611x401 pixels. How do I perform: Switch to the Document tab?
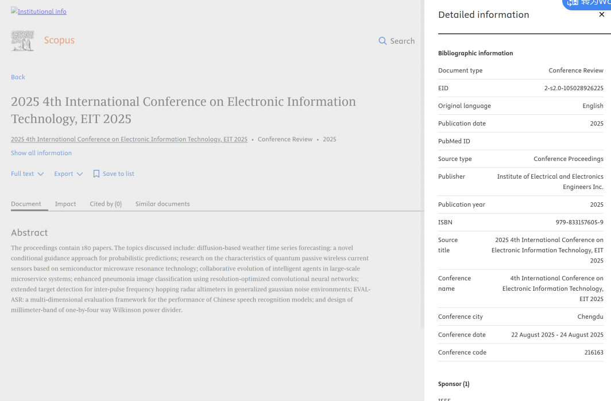coord(26,204)
